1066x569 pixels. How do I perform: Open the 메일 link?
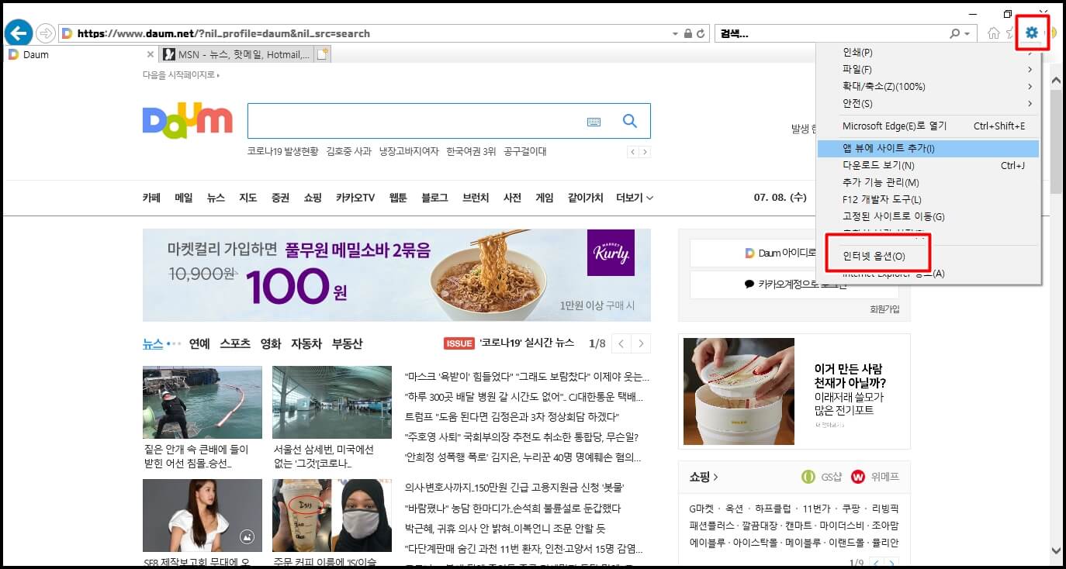click(184, 198)
